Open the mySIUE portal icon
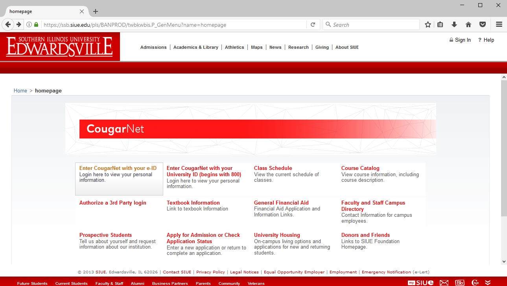 420,282
